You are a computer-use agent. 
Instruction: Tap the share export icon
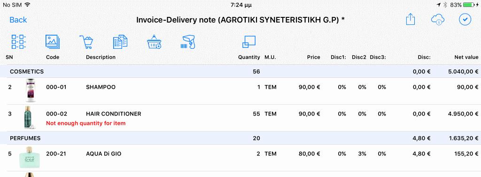pyautogui.click(x=411, y=20)
